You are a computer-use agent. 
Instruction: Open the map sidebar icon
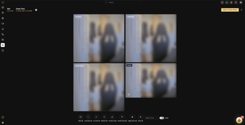3,40
